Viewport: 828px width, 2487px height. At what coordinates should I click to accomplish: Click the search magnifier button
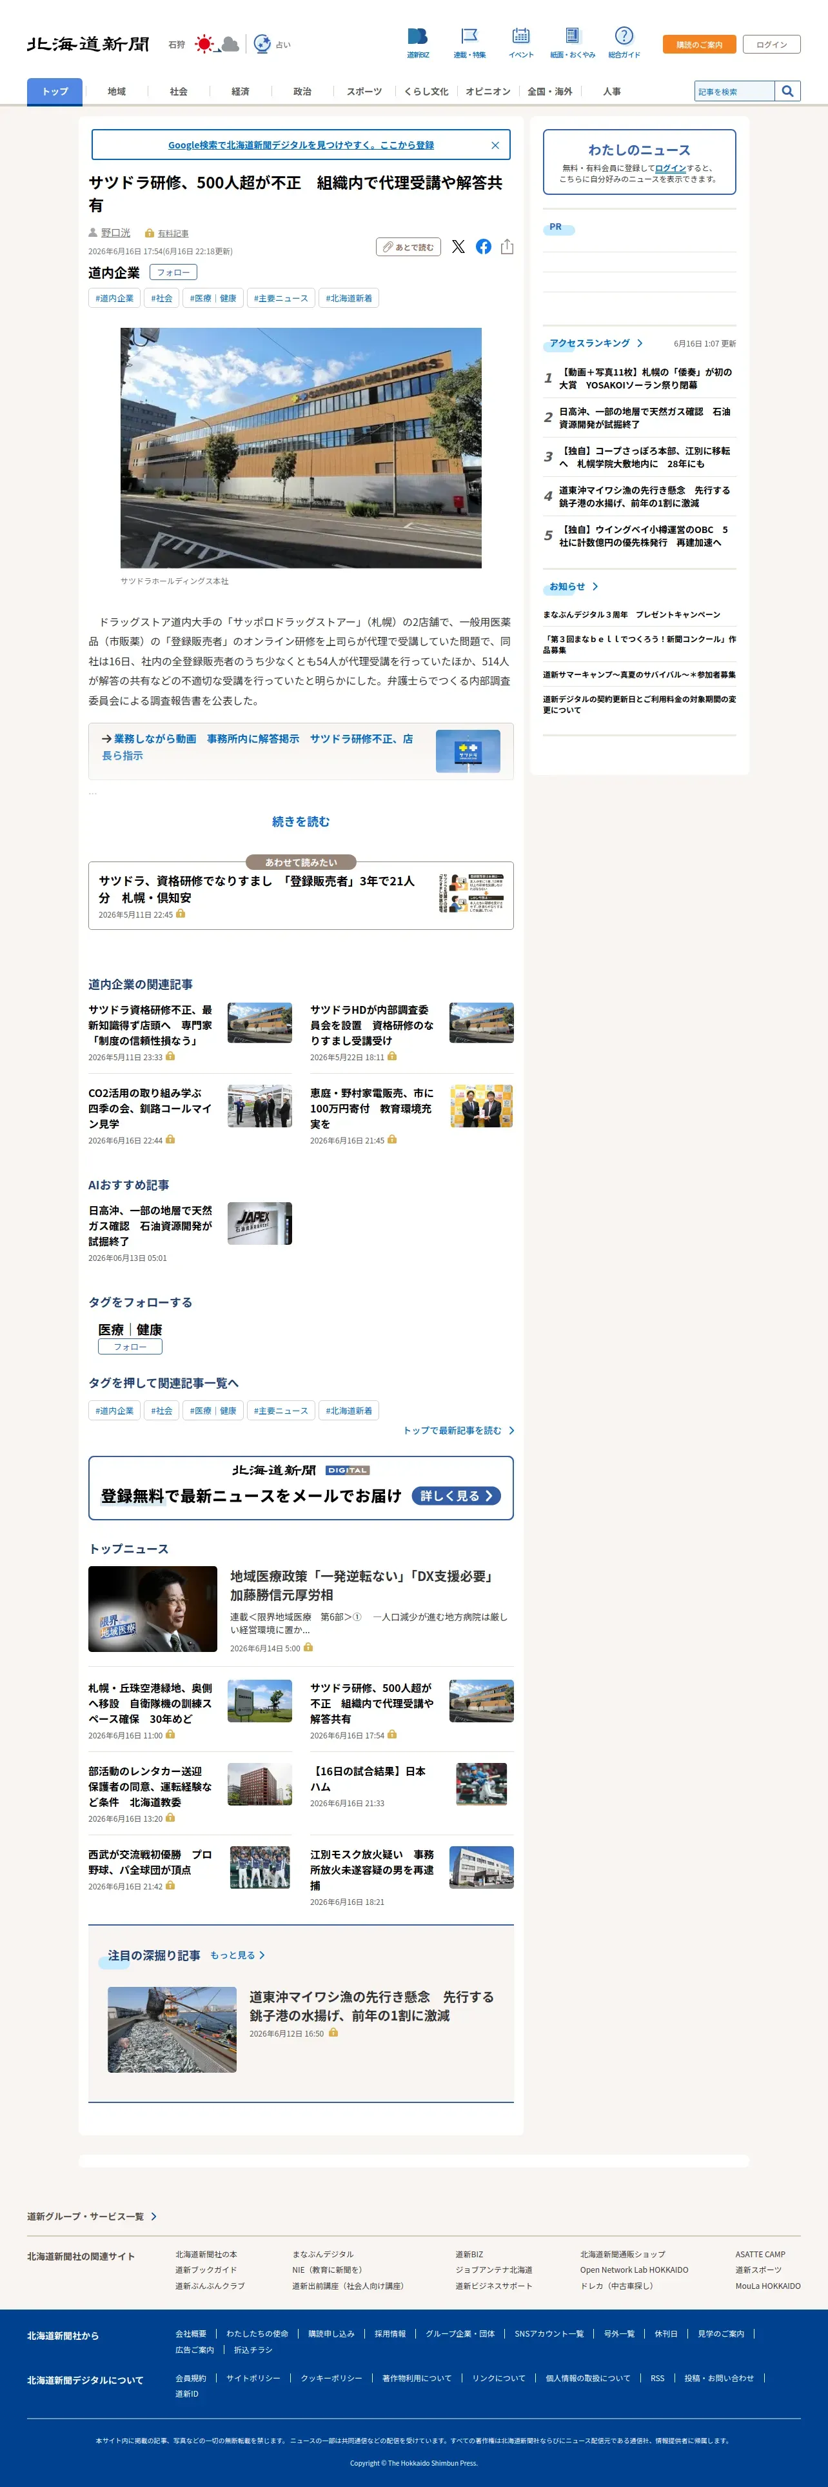(787, 91)
